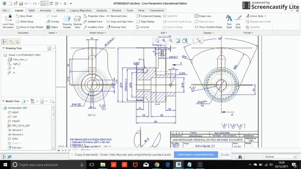Click Move or Copy Sheets
This screenshot has height=169, width=301.
[x=30, y=27]
